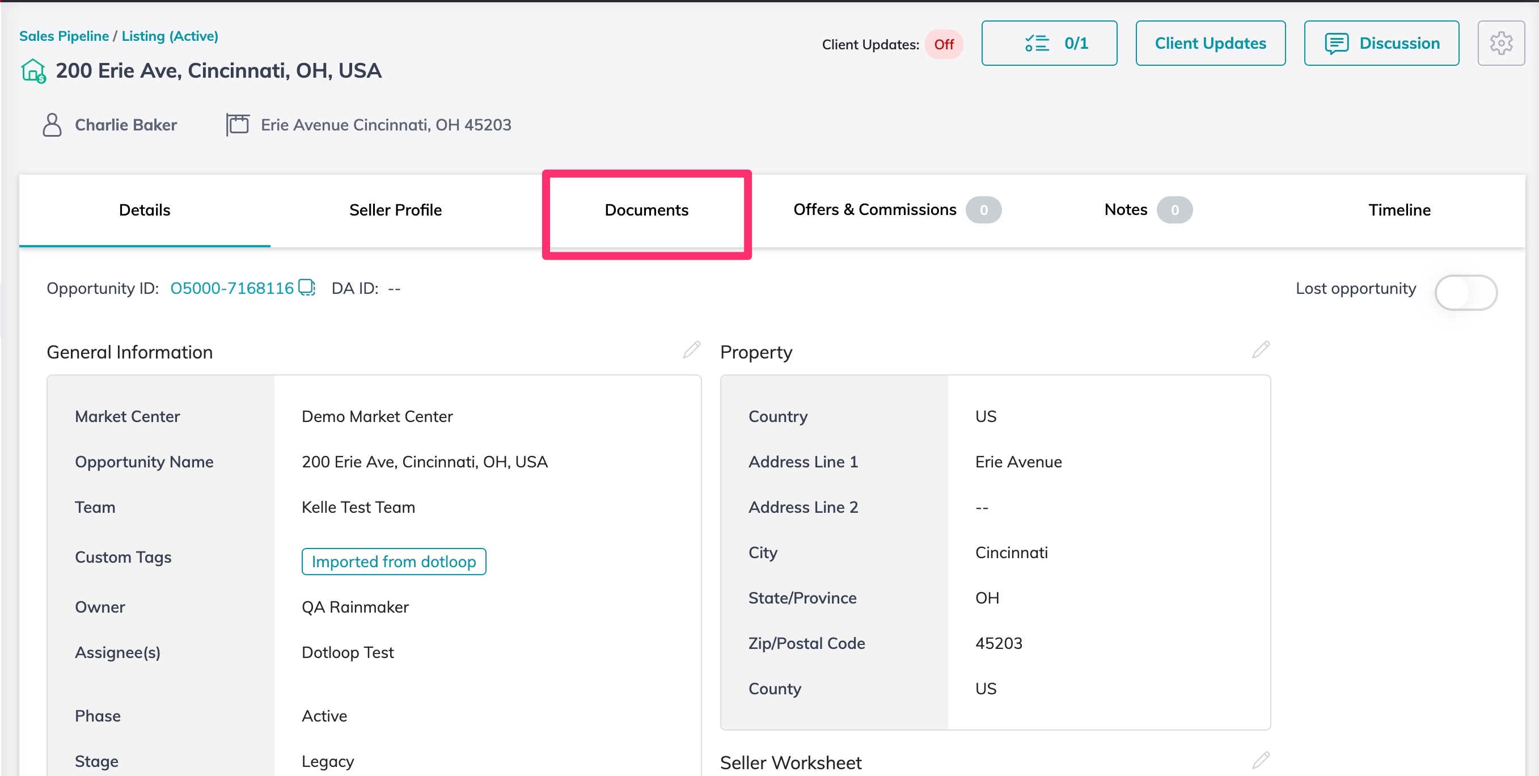Click the house icon beside the property address
Viewport: 1539px width, 776px height.
[x=33, y=70]
